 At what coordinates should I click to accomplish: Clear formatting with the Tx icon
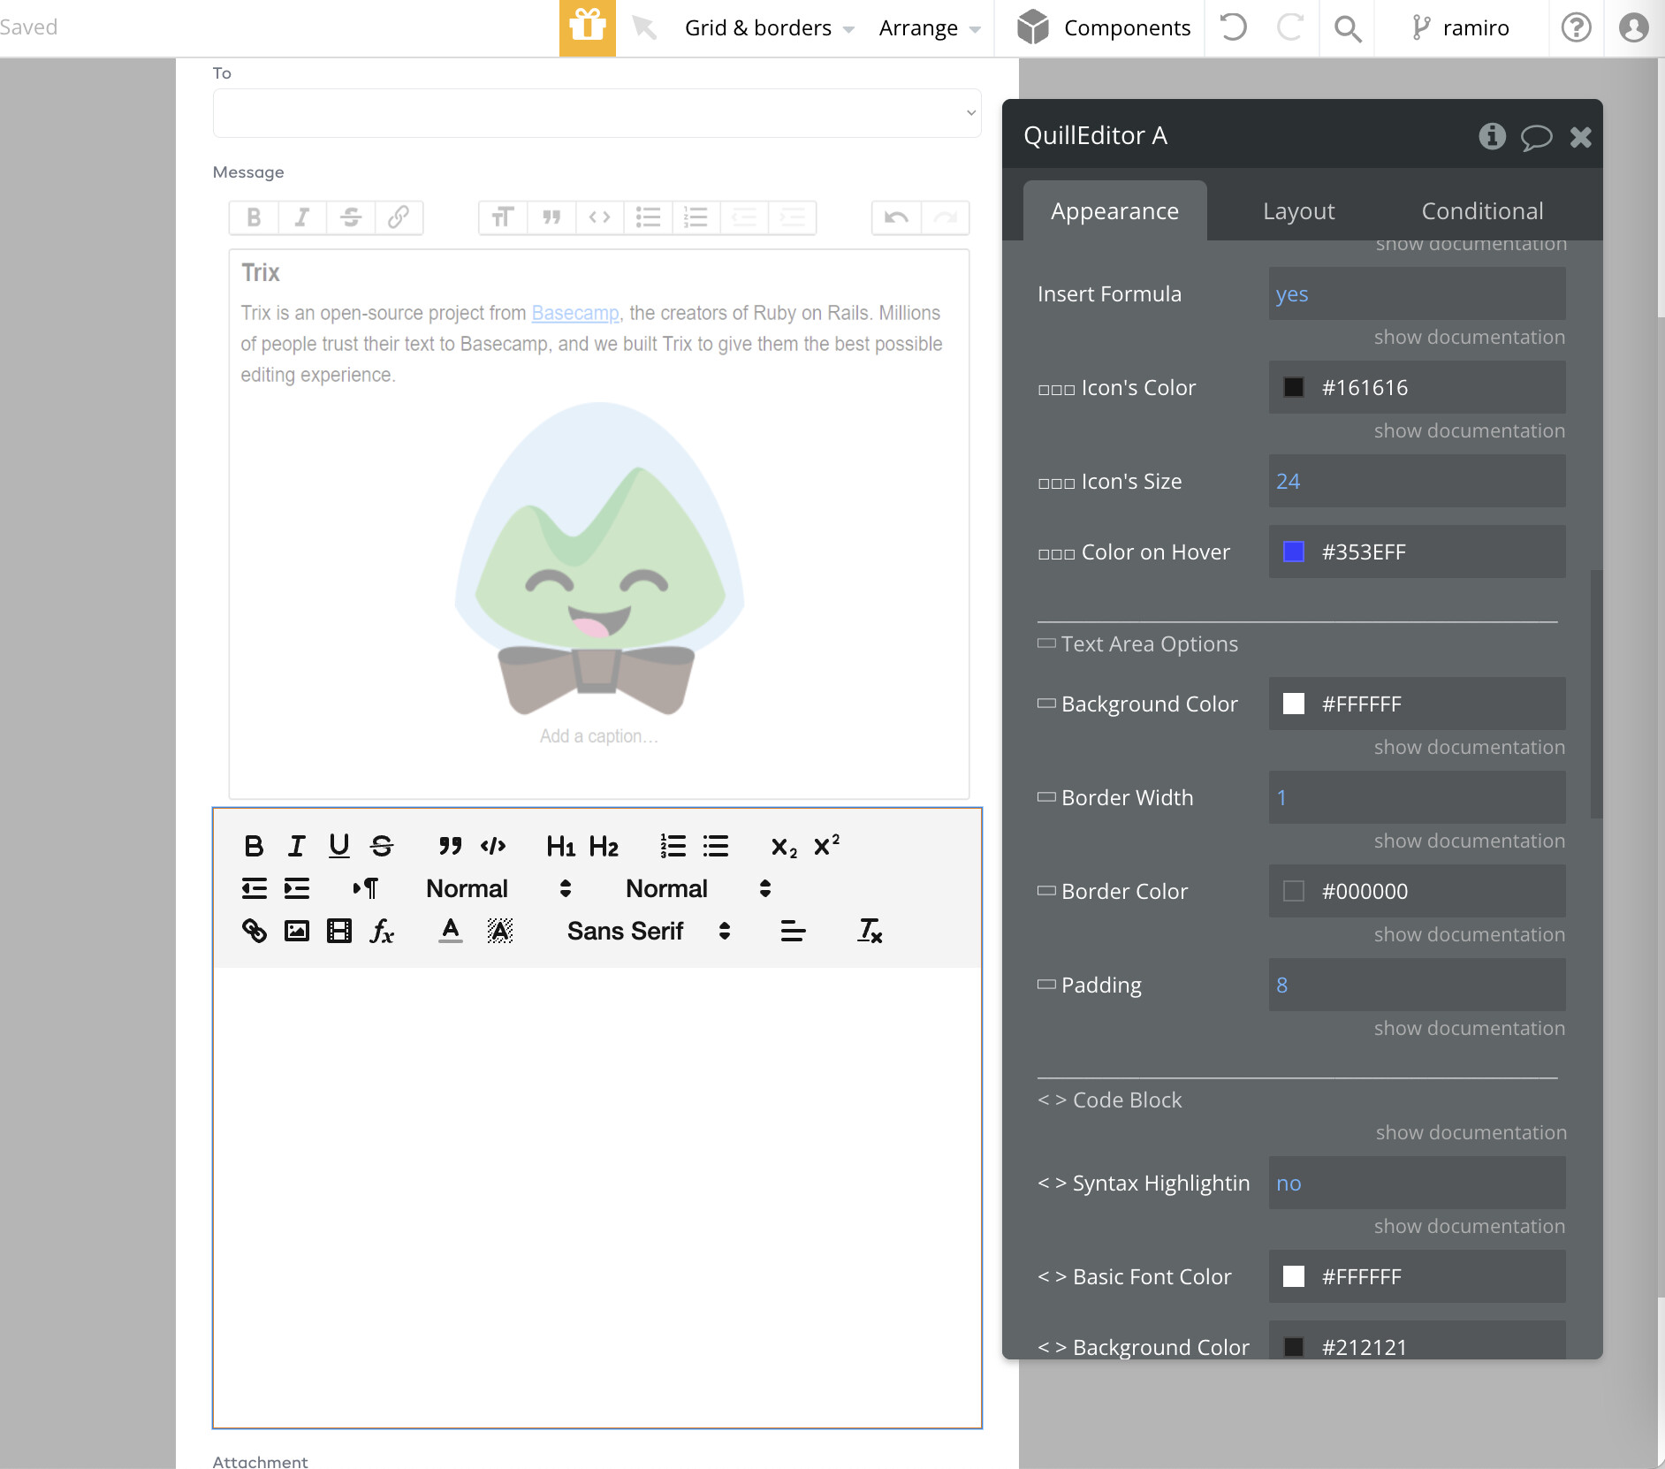[x=870, y=930]
